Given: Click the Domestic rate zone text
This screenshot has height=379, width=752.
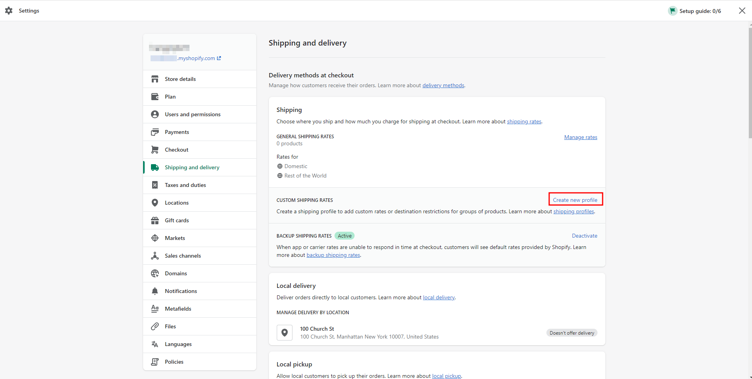Looking at the screenshot, I should coord(296,166).
